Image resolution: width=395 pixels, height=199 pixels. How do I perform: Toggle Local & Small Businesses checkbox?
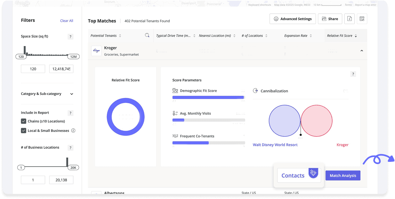23,130
